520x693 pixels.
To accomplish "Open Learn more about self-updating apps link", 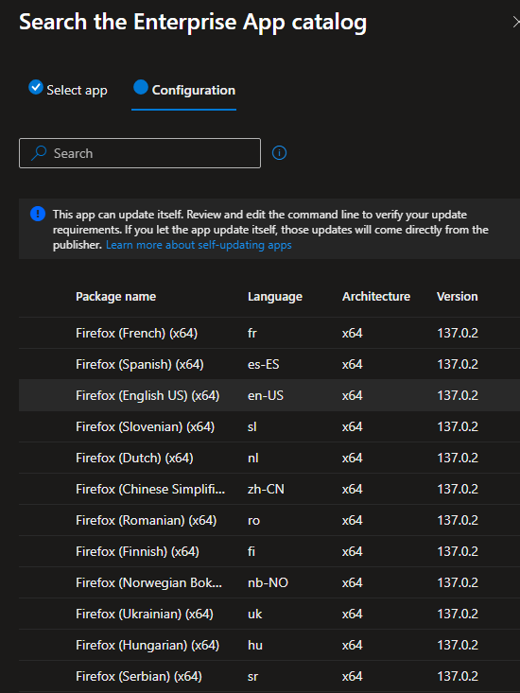I will [199, 245].
